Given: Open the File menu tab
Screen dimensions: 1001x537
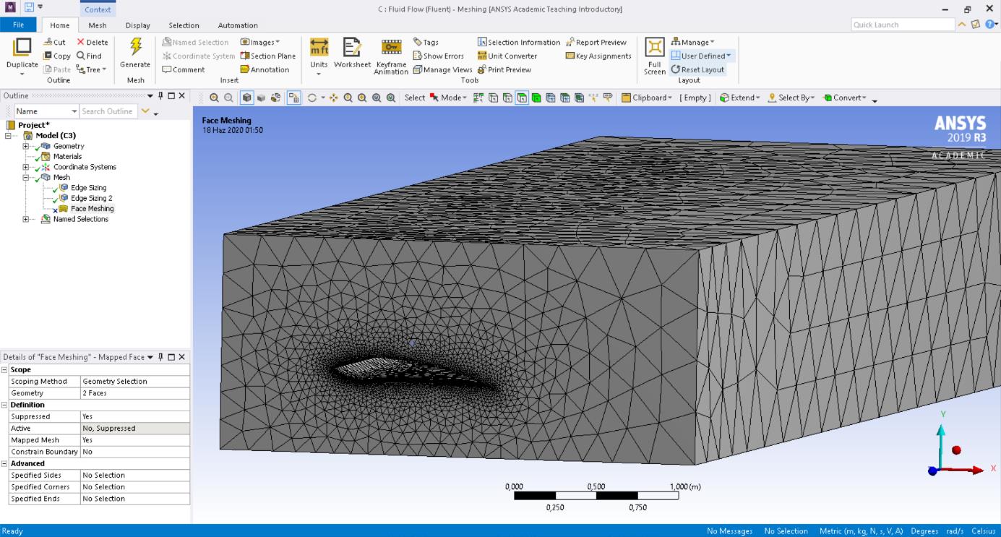Looking at the screenshot, I should coord(18,25).
